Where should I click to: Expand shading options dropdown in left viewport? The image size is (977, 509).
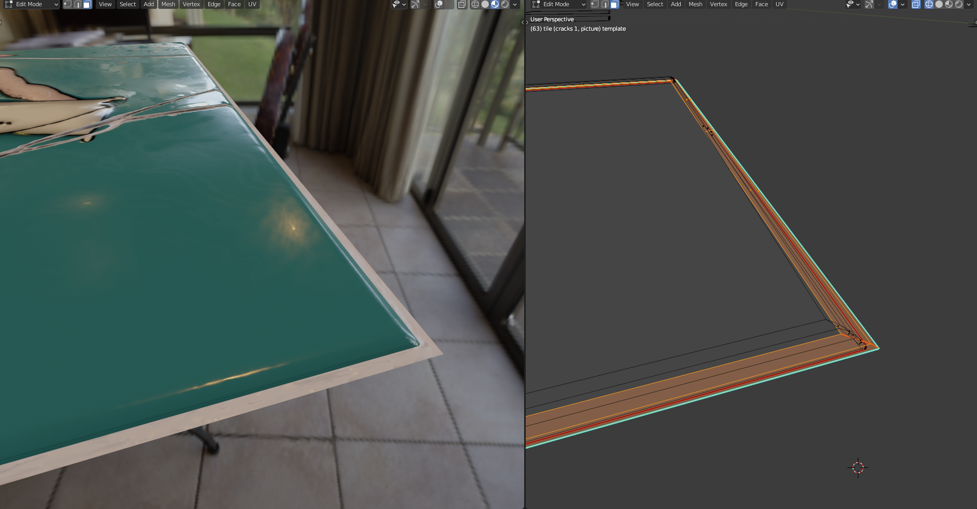515,4
